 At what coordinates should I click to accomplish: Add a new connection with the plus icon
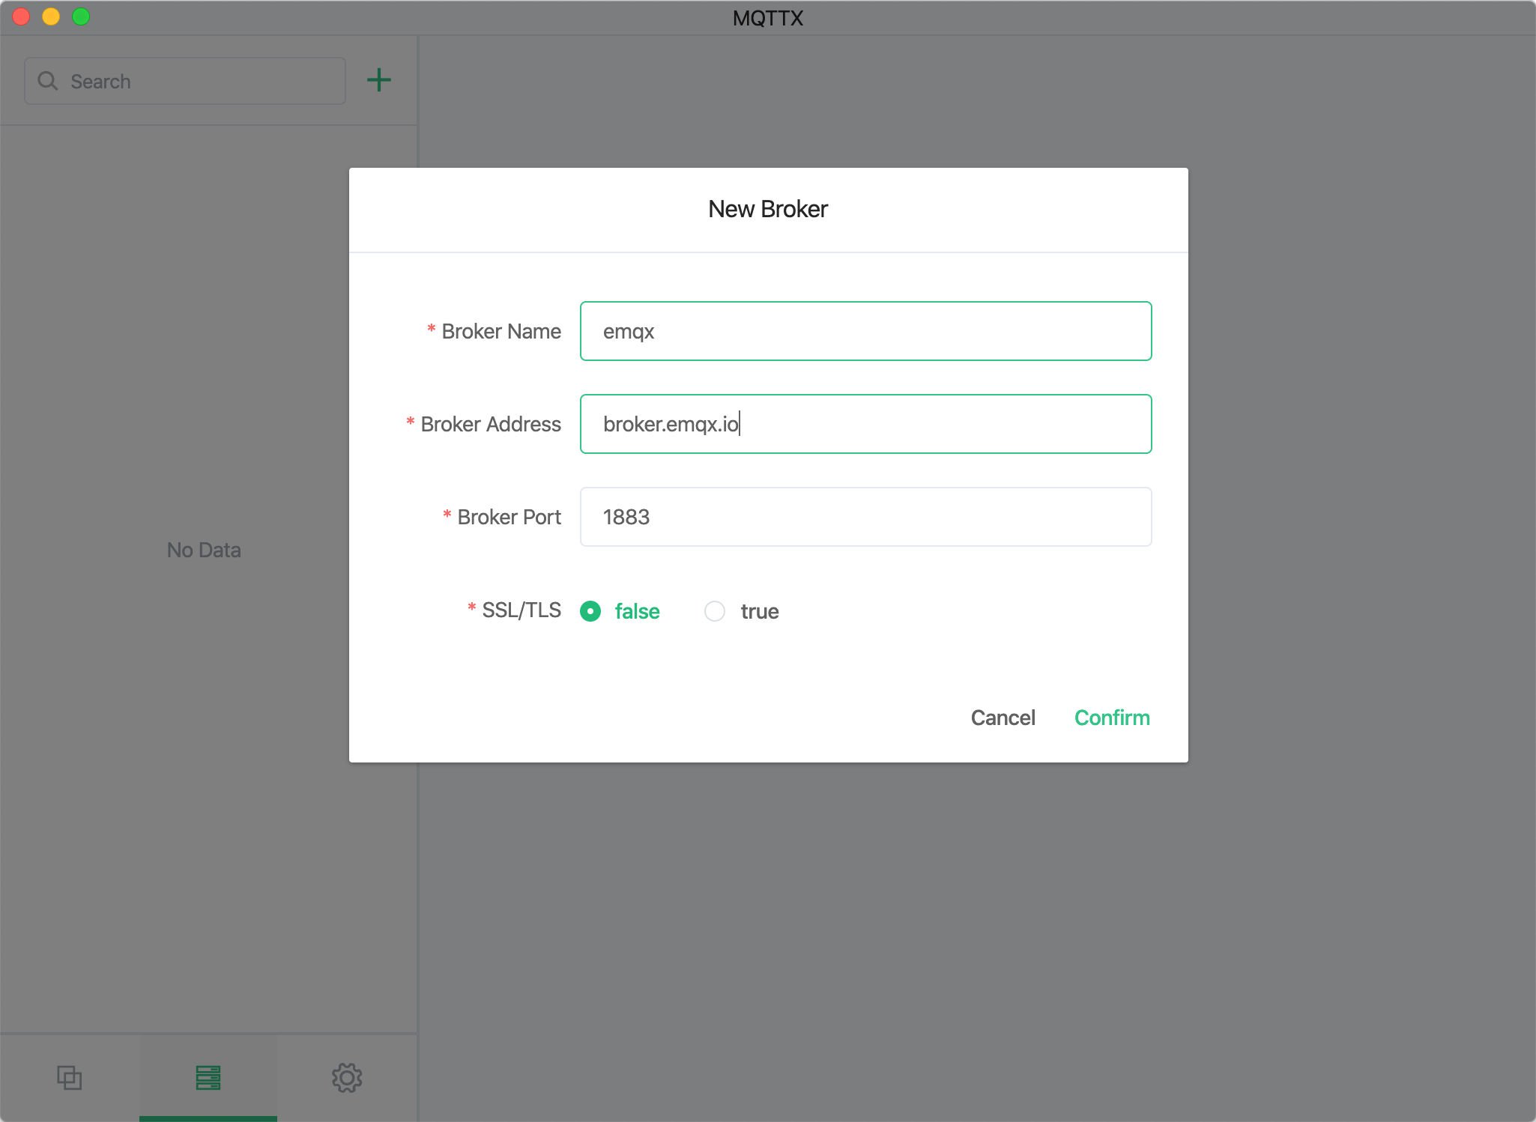coord(379,80)
